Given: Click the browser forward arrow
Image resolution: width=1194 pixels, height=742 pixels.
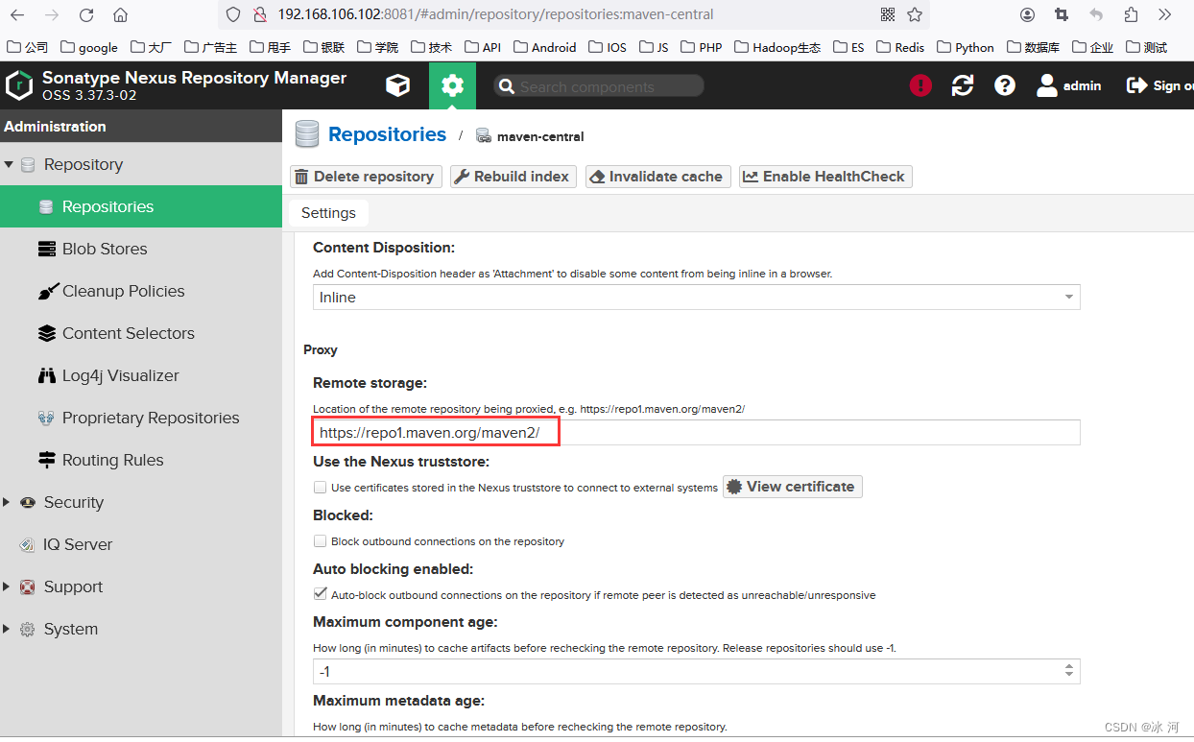Looking at the screenshot, I should pos(52,15).
